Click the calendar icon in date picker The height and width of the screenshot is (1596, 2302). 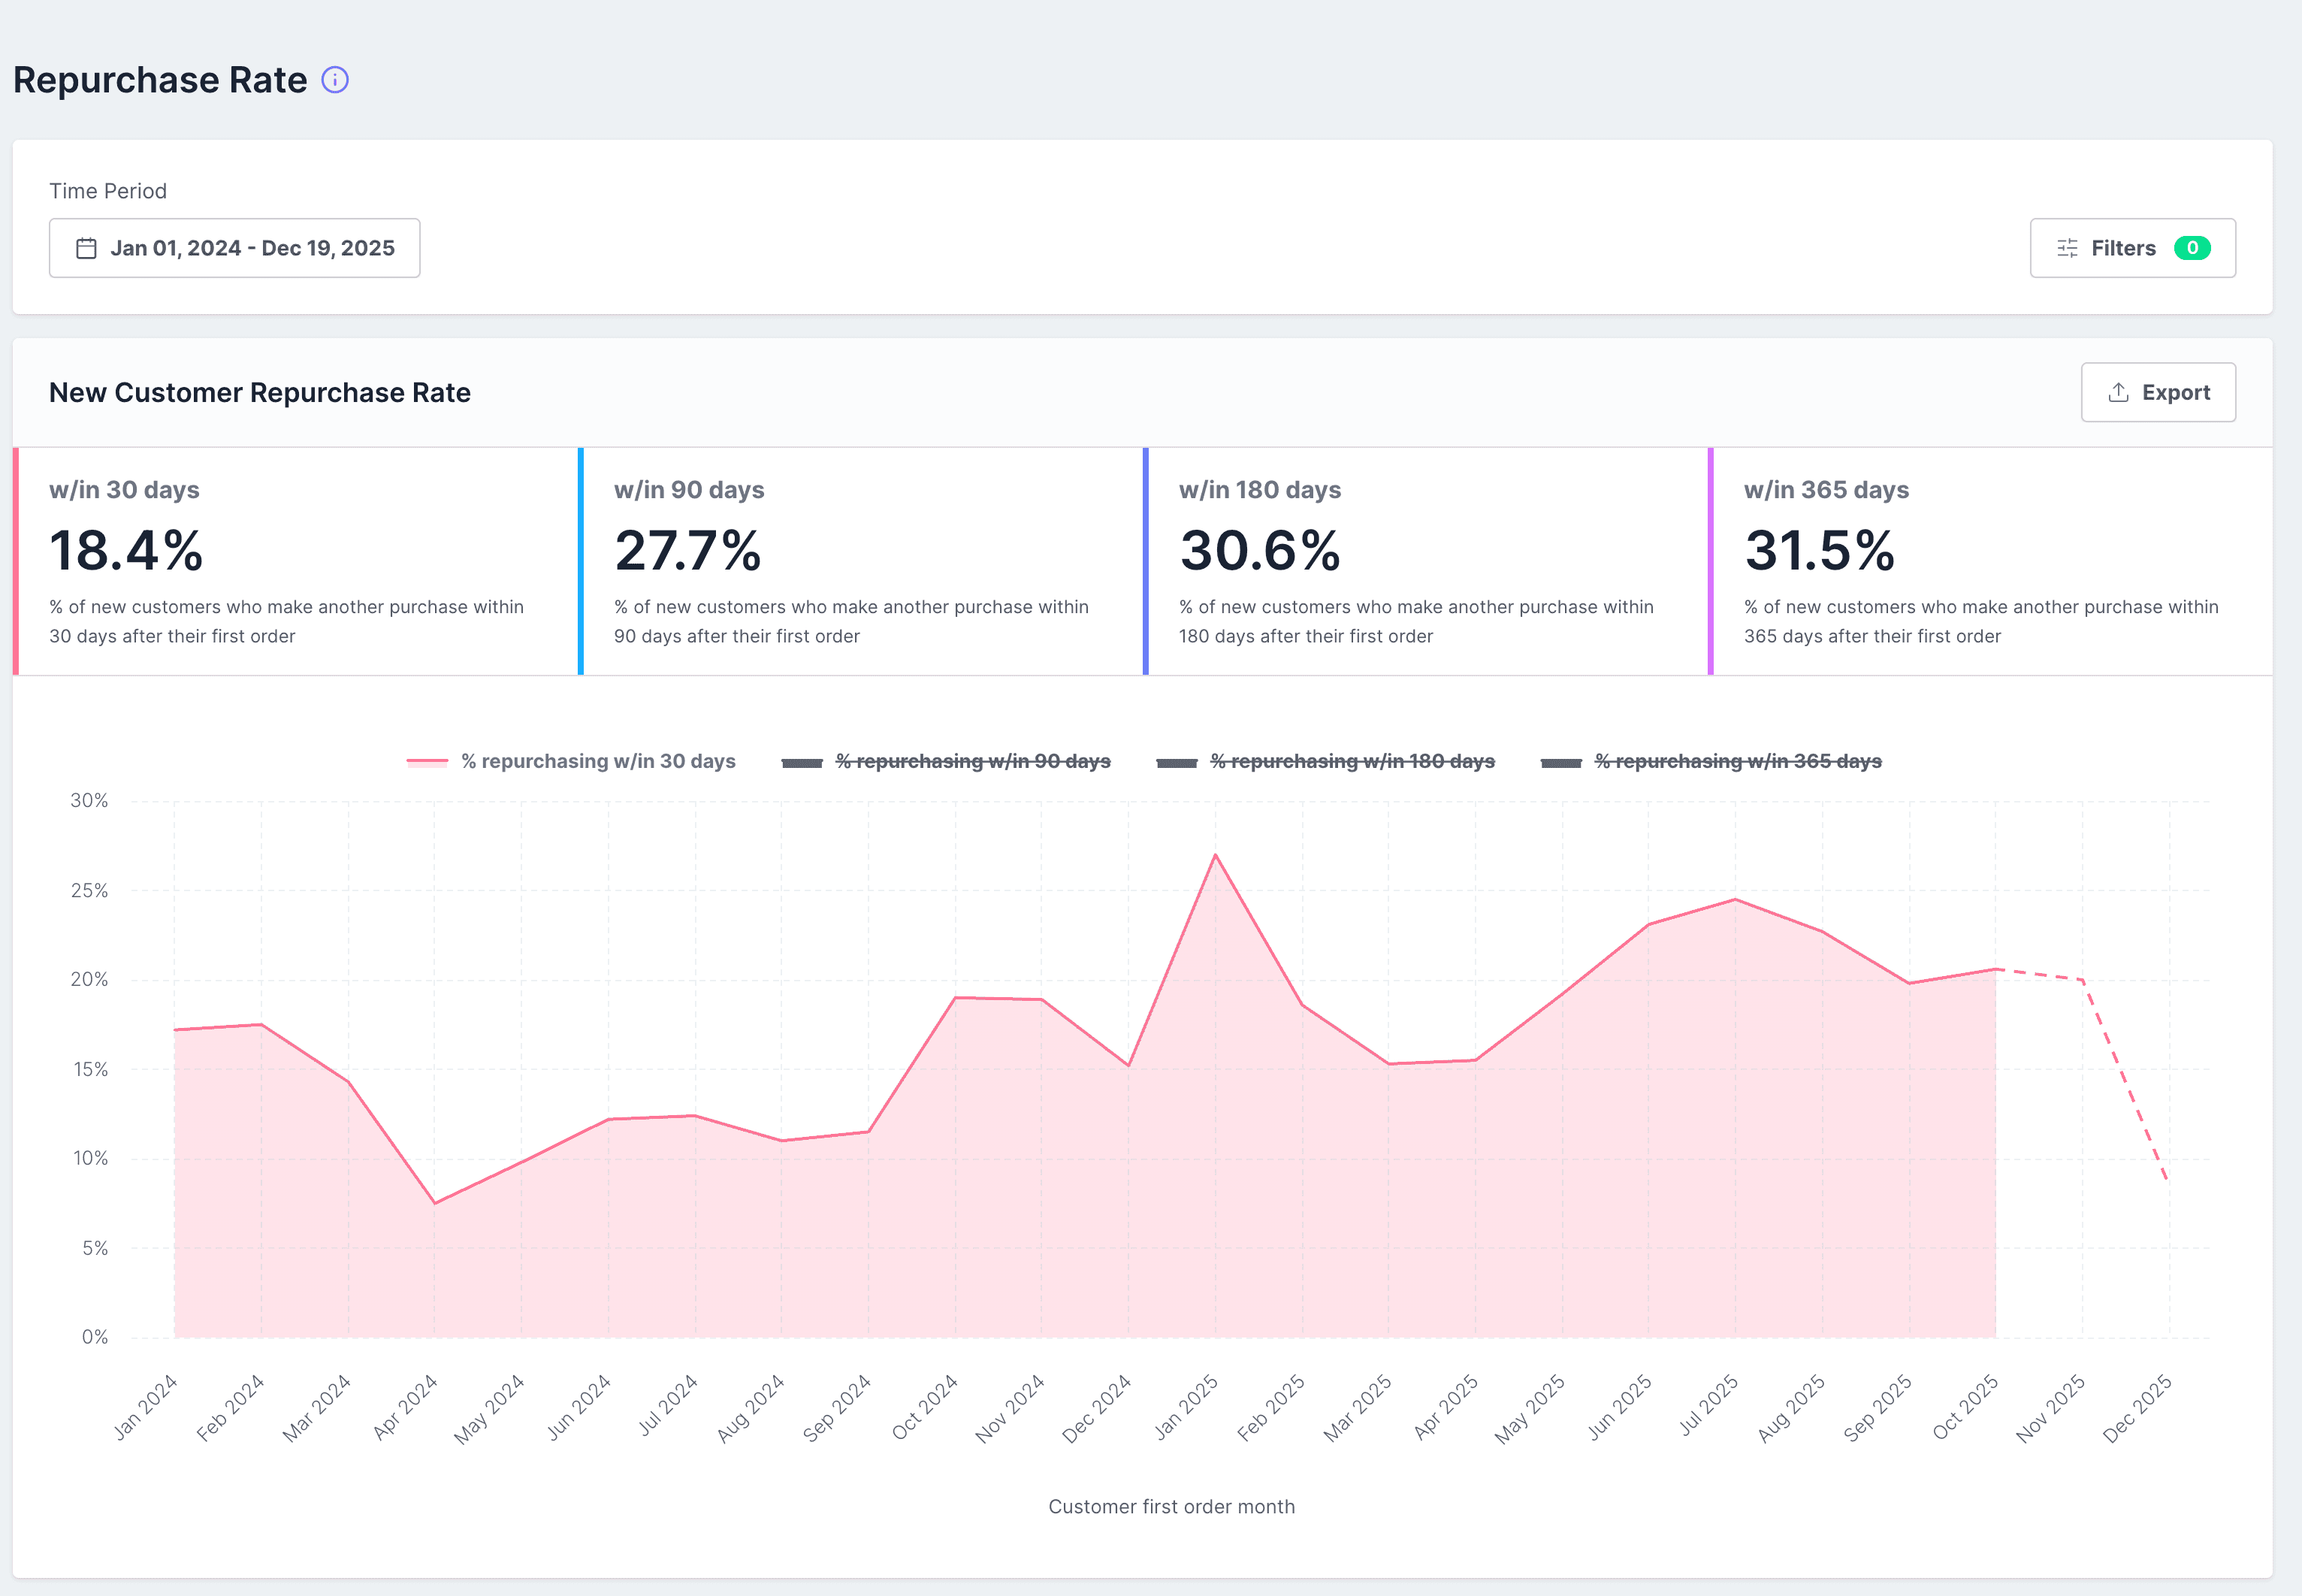(x=87, y=248)
